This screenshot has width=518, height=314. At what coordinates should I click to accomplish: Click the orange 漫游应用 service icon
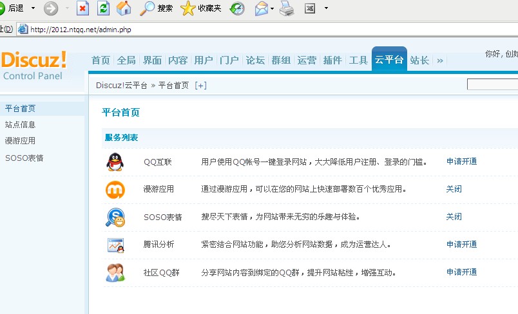coord(115,190)
